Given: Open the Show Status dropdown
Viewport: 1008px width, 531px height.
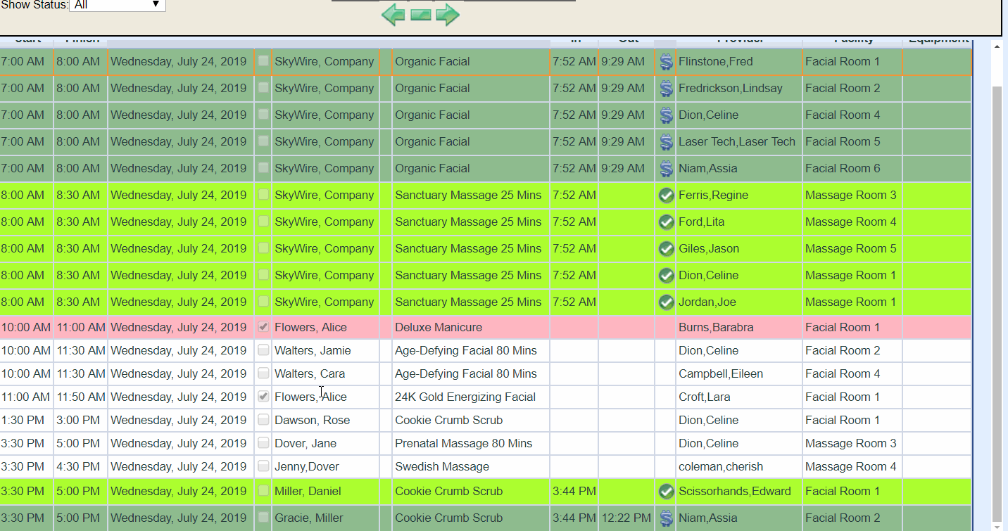Looking at the screenshot, I should 117,5.
